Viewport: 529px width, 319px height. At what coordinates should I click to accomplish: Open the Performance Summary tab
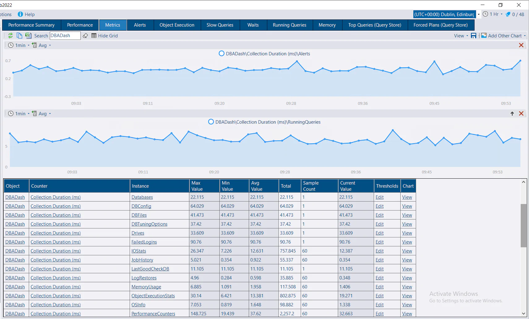31,25
